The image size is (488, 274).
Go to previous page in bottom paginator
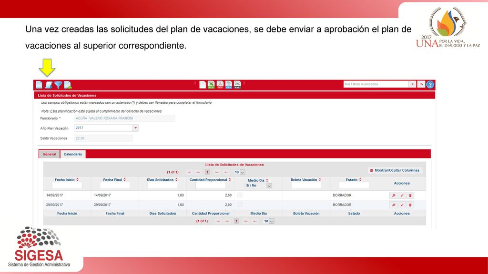click(x=227, y=221)
